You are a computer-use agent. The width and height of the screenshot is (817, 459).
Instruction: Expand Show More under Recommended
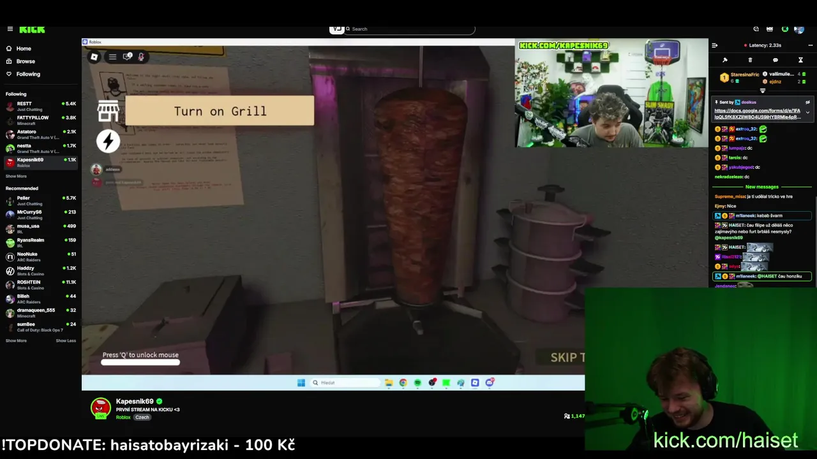tap(16, 341)
